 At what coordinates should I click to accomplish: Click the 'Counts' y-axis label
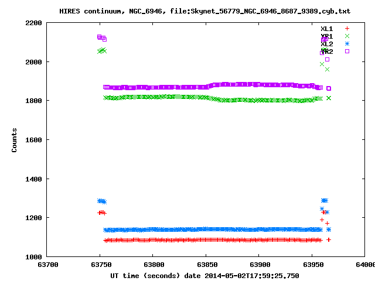tap(14, 140)
